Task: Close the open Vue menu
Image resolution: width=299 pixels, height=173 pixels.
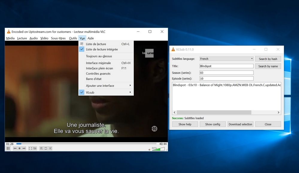Action: [x=82, y=38]
